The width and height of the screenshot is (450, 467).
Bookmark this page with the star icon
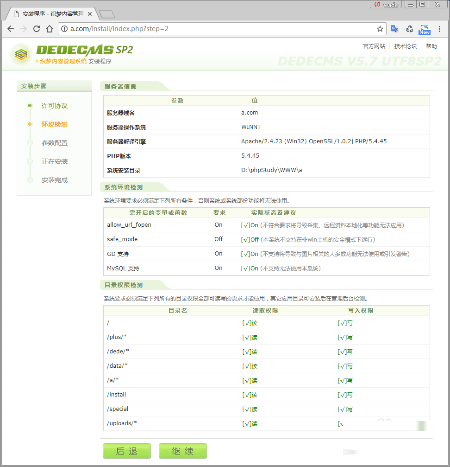pos(380,28)
